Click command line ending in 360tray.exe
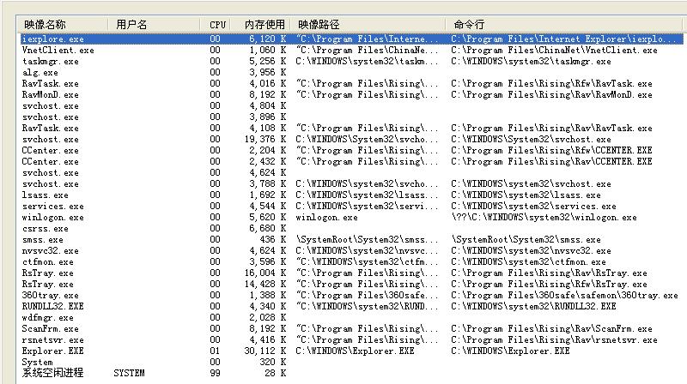This screenshot has width=687, height=384. 564,296
